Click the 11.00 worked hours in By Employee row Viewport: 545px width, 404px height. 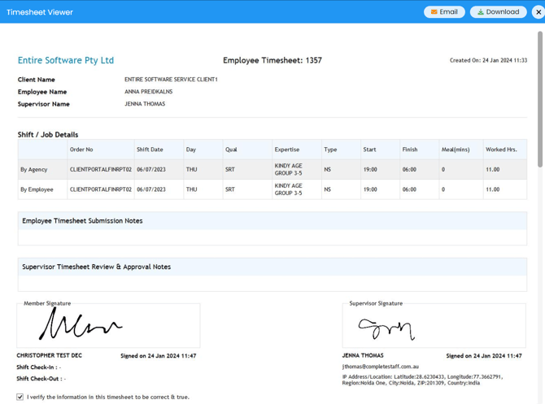click(x=492, y=189)
